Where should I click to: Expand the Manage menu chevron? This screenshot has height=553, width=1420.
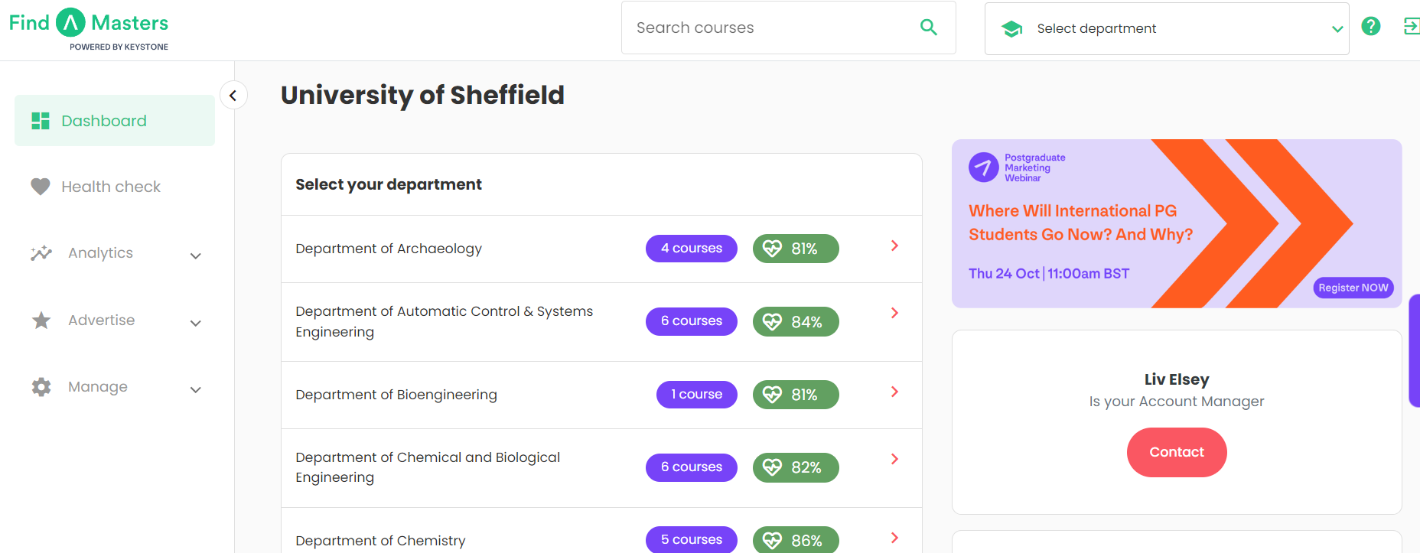click(196, 389)
